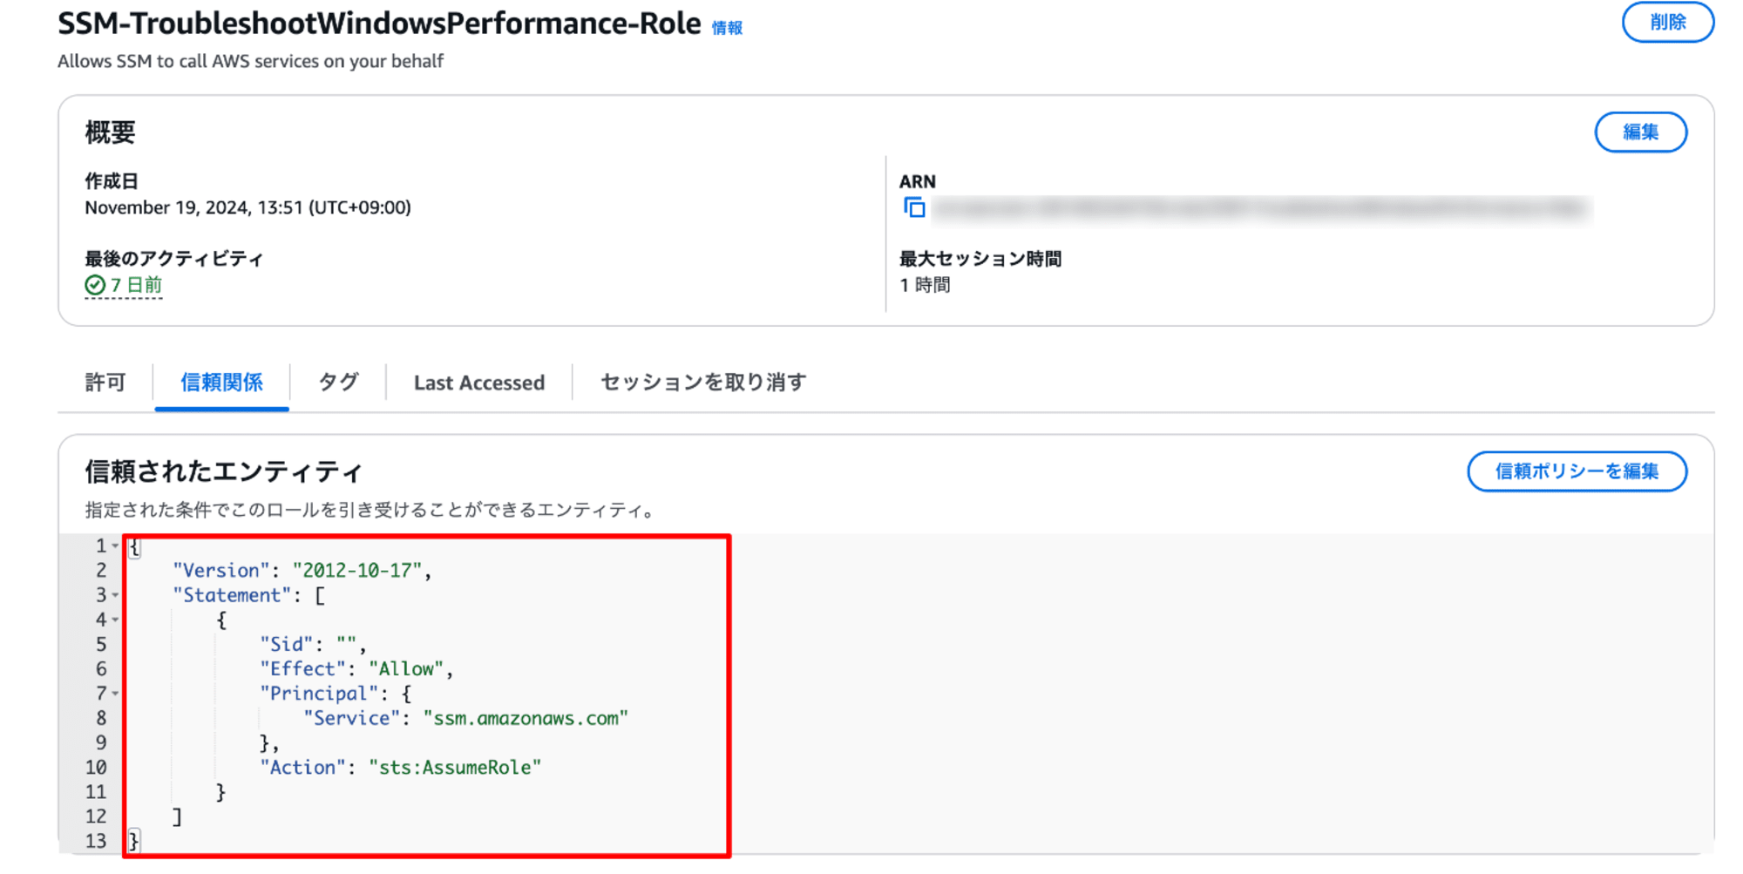Click the "ssm.amazonaws.com" service value
The image size is (1743, 874).
[526, 719]
